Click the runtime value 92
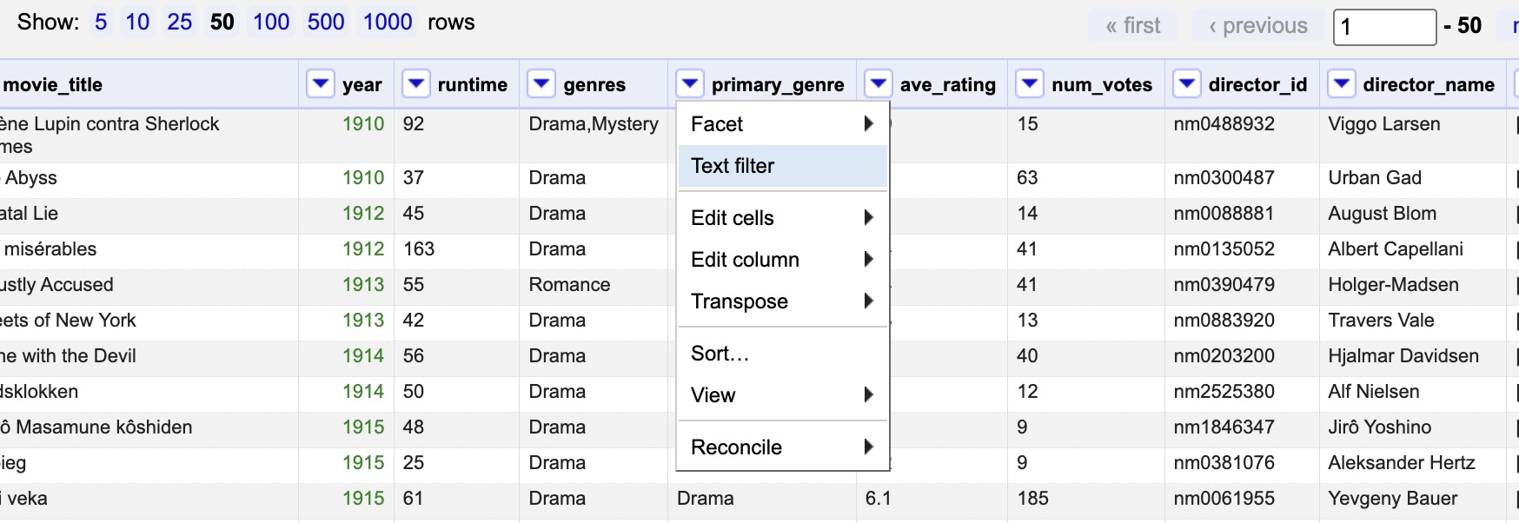The image size is (1519, 523). [x=414, y=124]
